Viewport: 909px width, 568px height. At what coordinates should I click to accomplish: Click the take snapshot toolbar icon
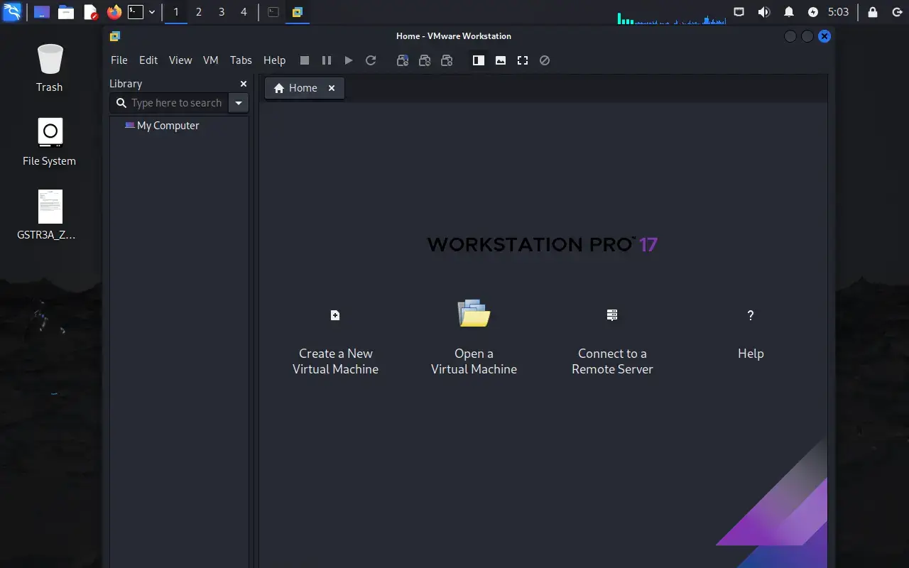(403, 60)
